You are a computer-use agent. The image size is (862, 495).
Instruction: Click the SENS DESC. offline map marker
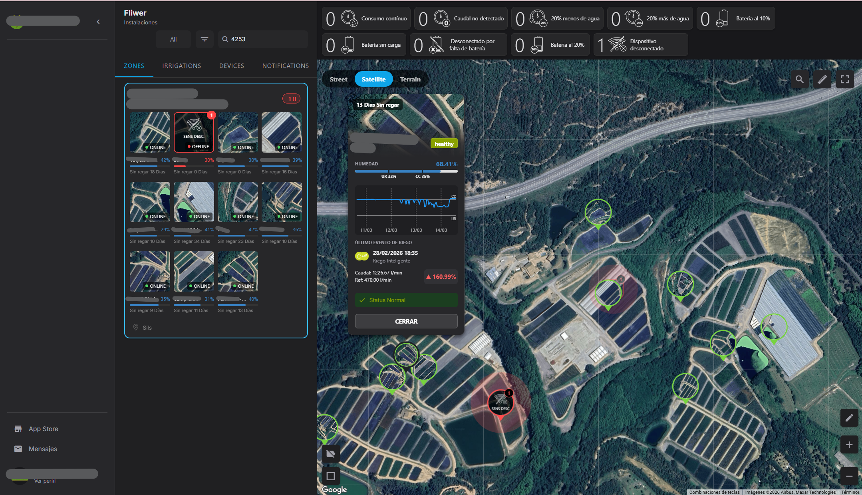coord(500,402)
